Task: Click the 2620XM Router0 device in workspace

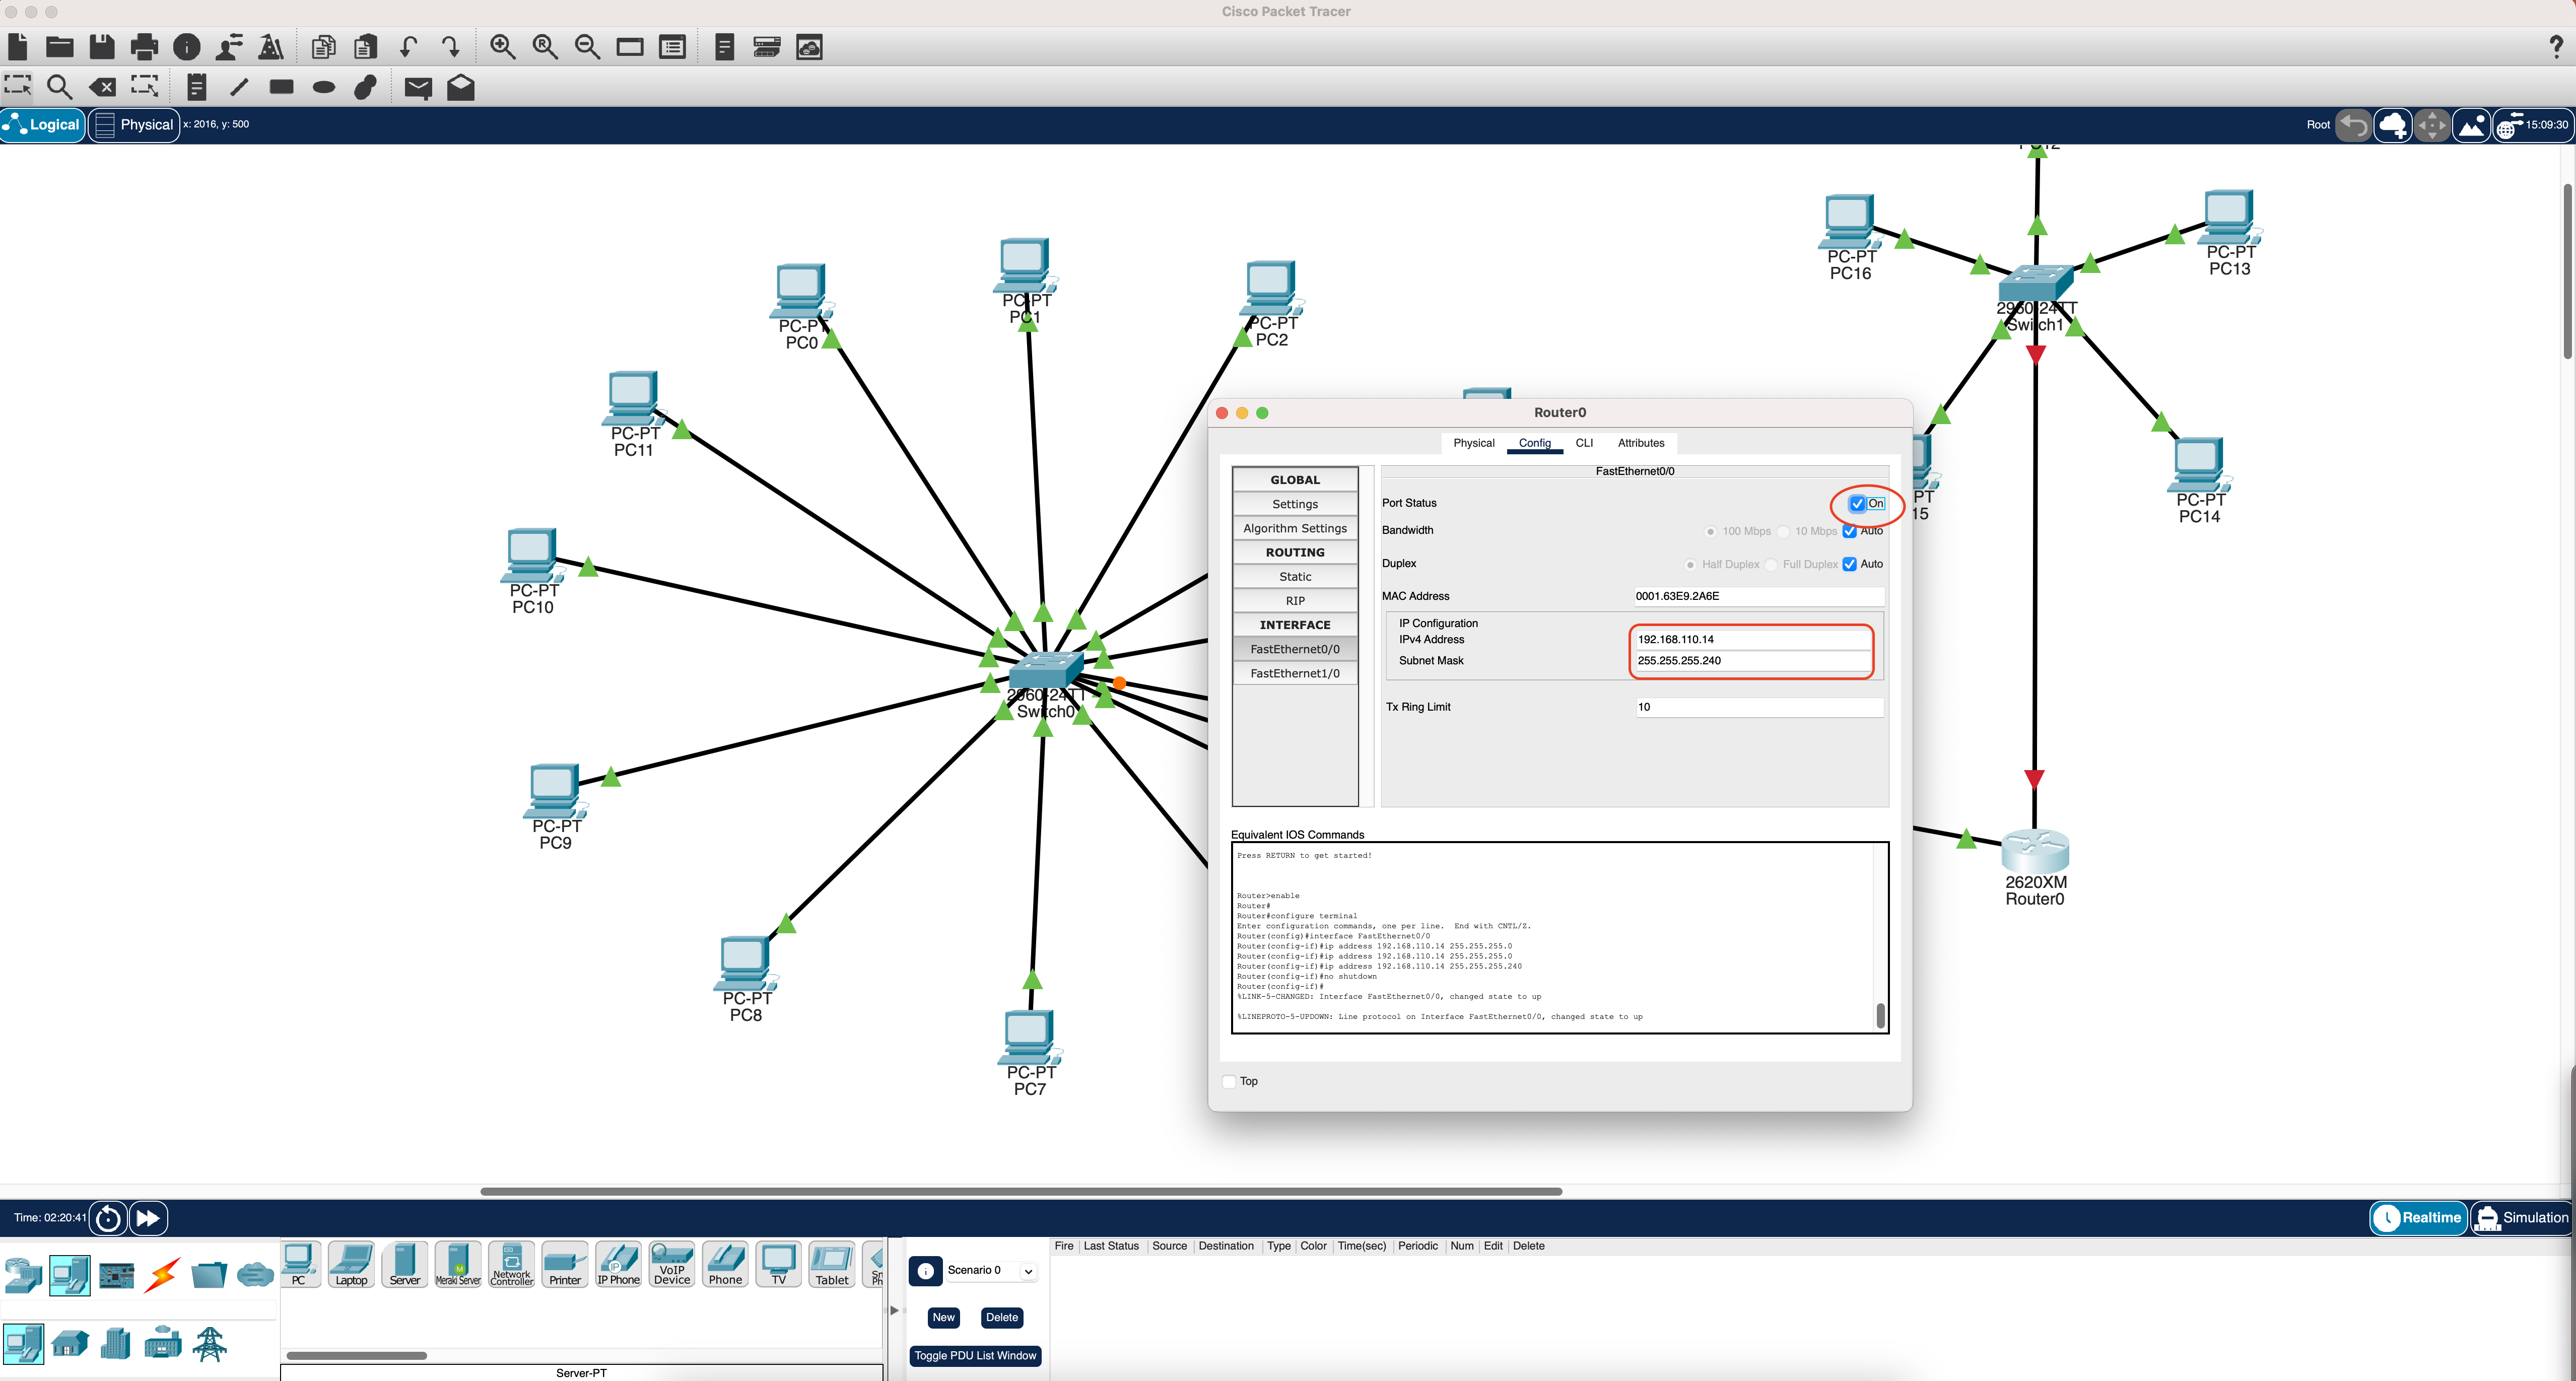Action: [x=2035, y=852]
